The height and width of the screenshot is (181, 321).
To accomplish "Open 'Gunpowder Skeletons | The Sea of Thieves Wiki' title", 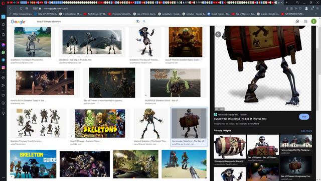I will click(x=240, y=119).
